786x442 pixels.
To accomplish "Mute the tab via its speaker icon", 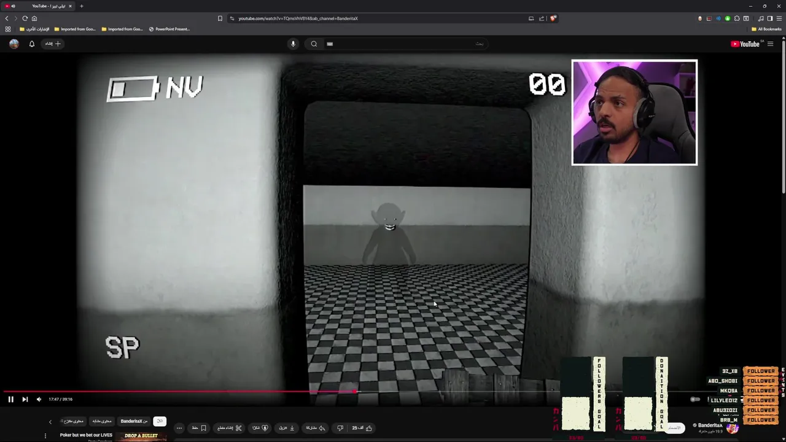I will point(13,6).
